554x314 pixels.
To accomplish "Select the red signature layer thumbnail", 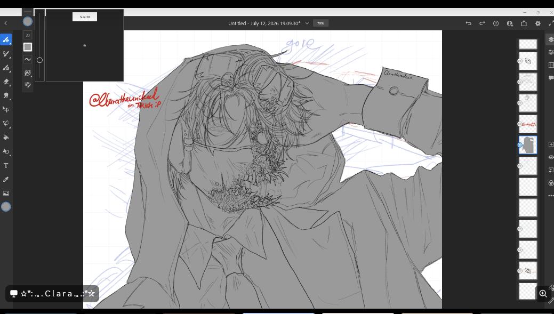I will (528, 124).
